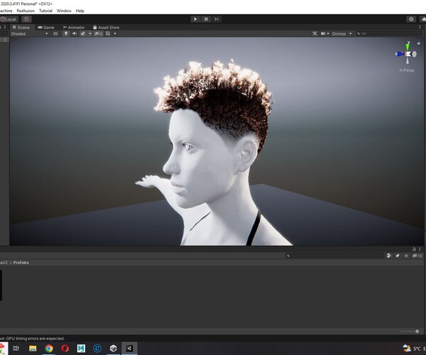Switch to the Scene tab
The height and width of the screenshot is (355, 426).
[x=21, y=28]
